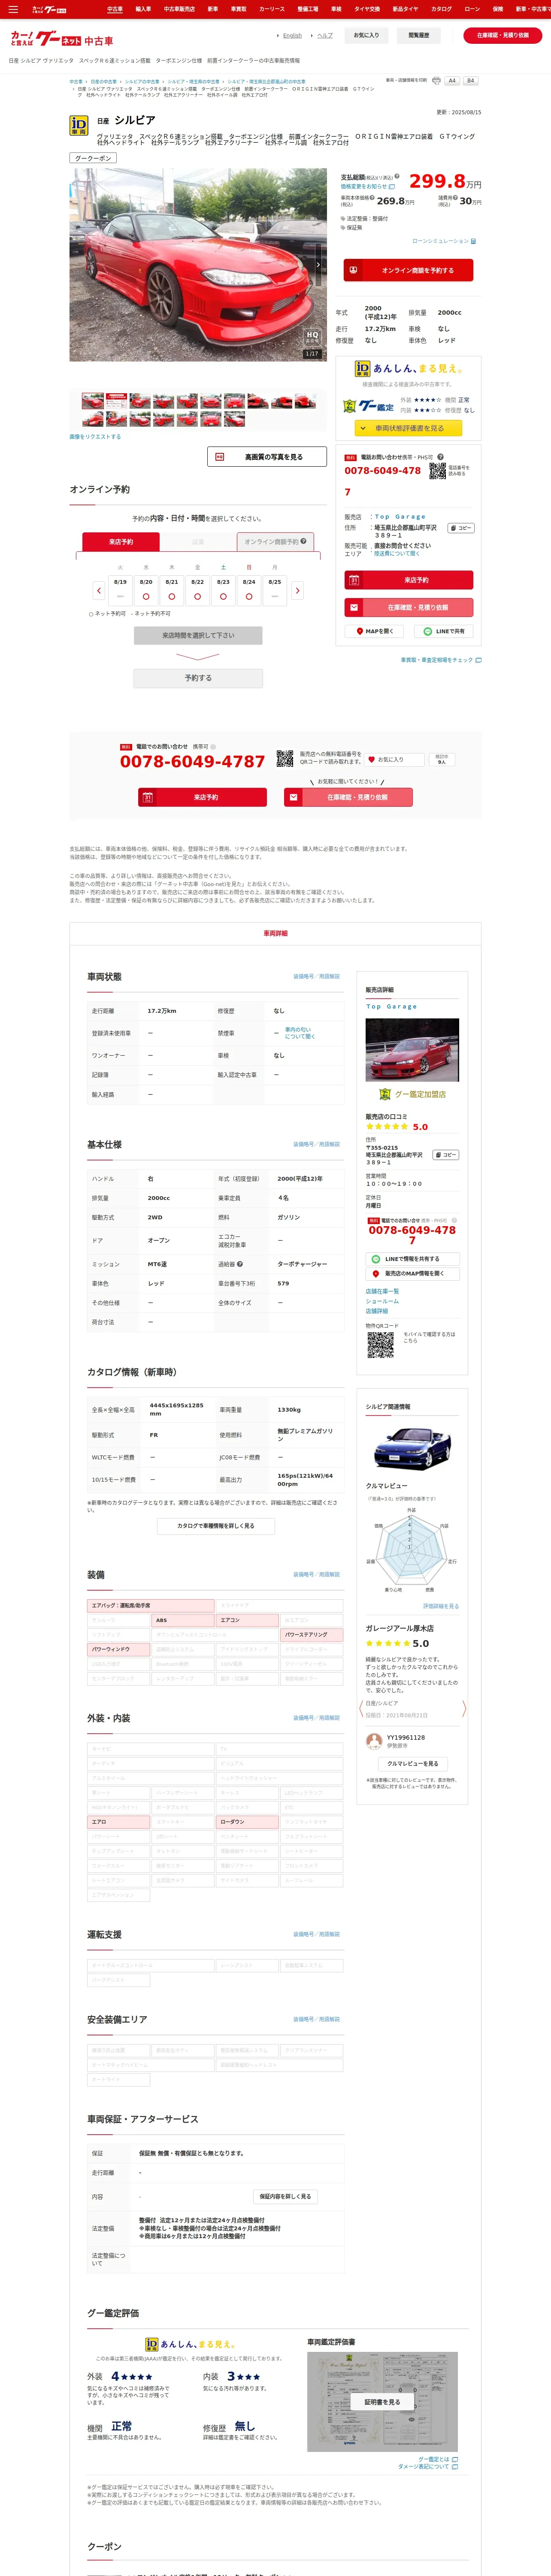Click the grey 予約する button
The height and width of the screenshot is (2576, 551).
click(198, 678)
